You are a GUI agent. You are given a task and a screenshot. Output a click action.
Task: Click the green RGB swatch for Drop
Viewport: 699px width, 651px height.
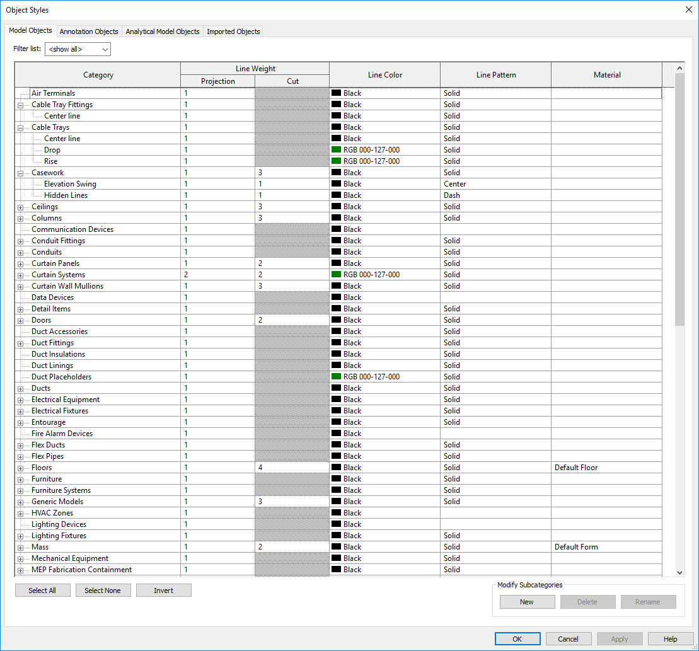[336, 149]
